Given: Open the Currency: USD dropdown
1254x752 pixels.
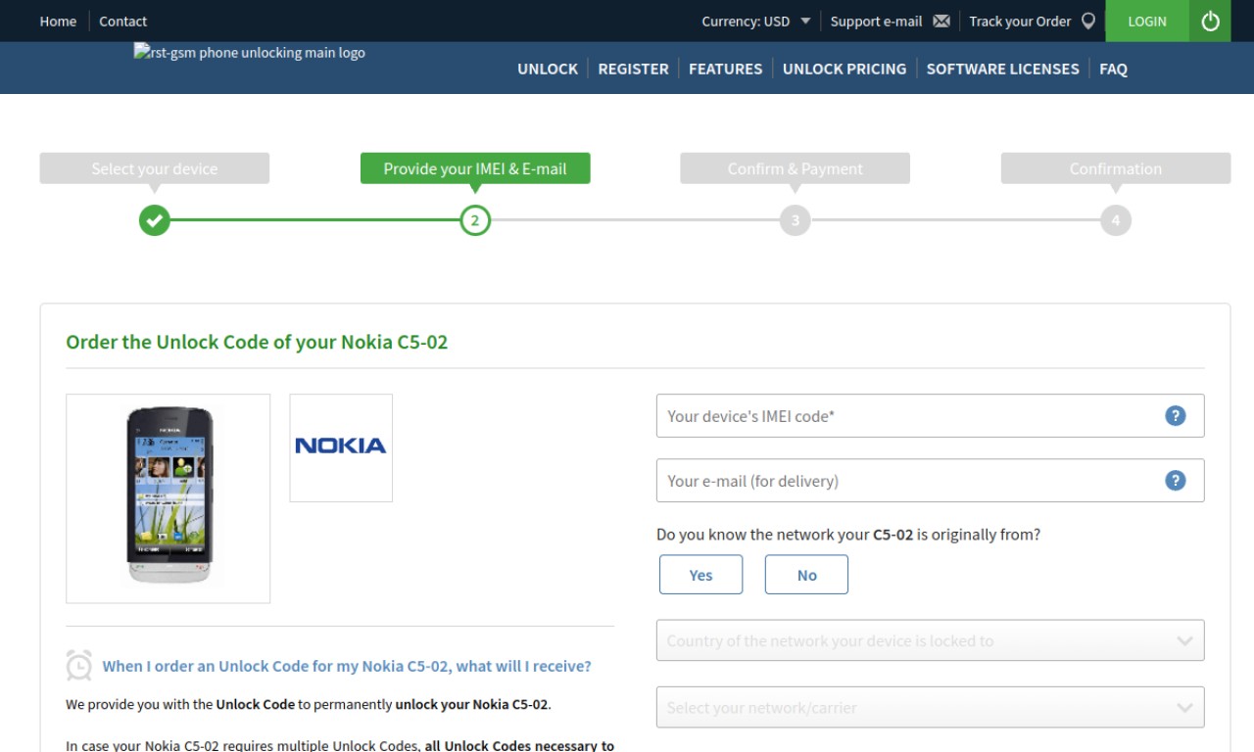Looking at the screenshot, I should tap(756, 22).
